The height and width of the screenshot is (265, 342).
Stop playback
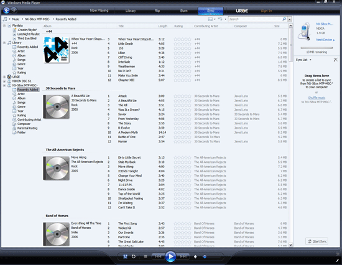tap(146, 256)
